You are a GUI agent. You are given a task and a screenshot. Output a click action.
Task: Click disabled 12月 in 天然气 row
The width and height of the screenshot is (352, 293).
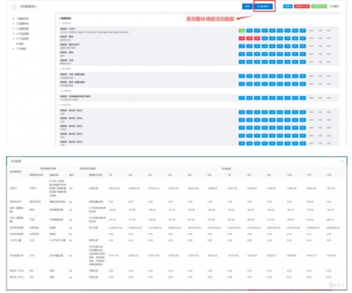(x=328, y=30)
